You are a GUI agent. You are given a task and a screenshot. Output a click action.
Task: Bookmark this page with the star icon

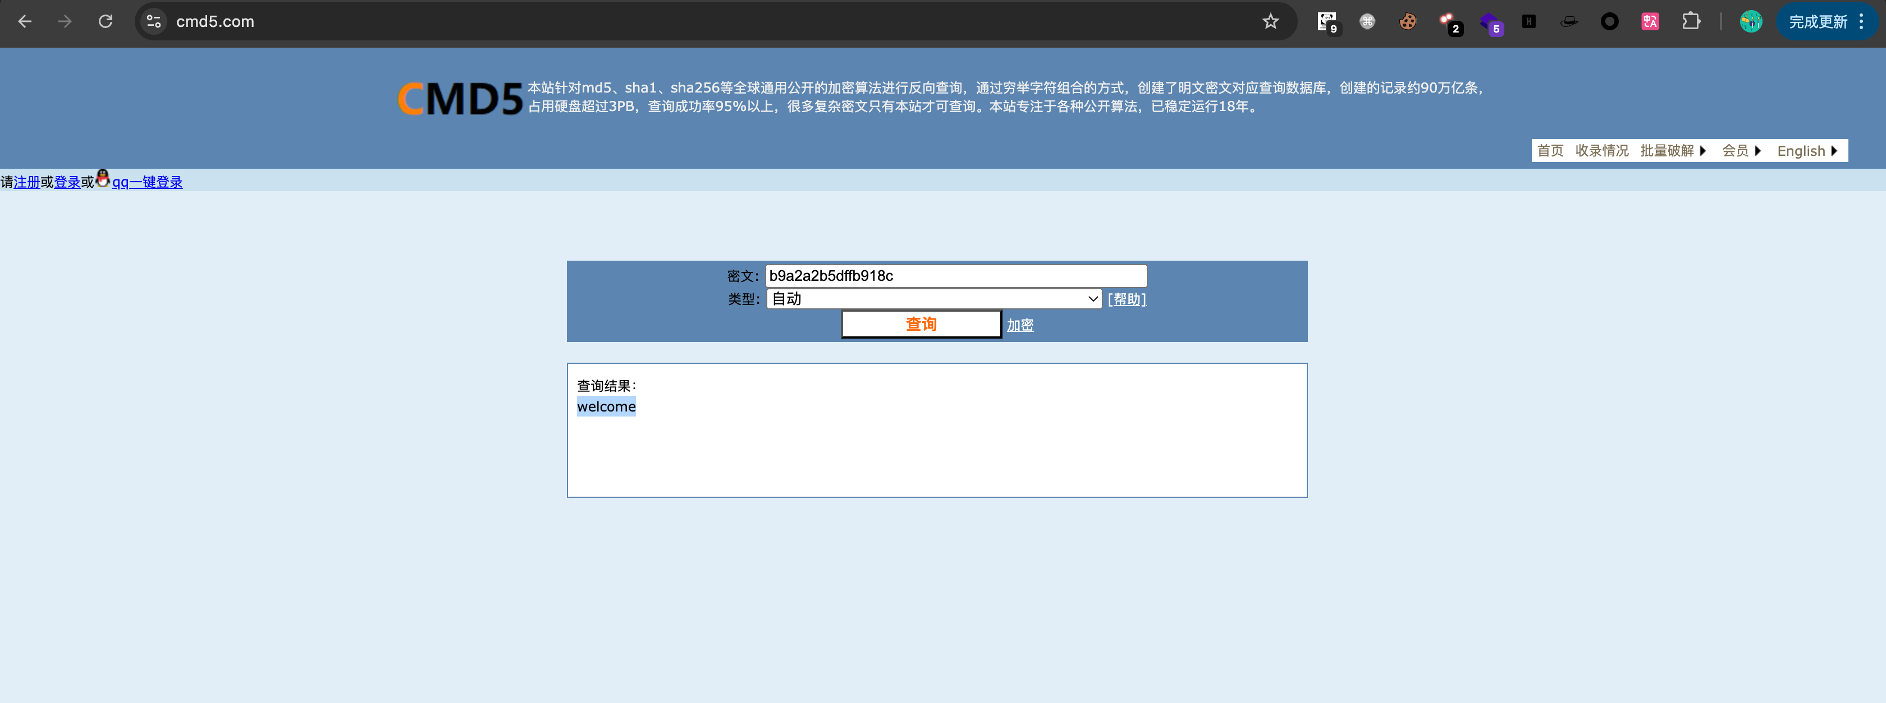(x=1270, y=21)
